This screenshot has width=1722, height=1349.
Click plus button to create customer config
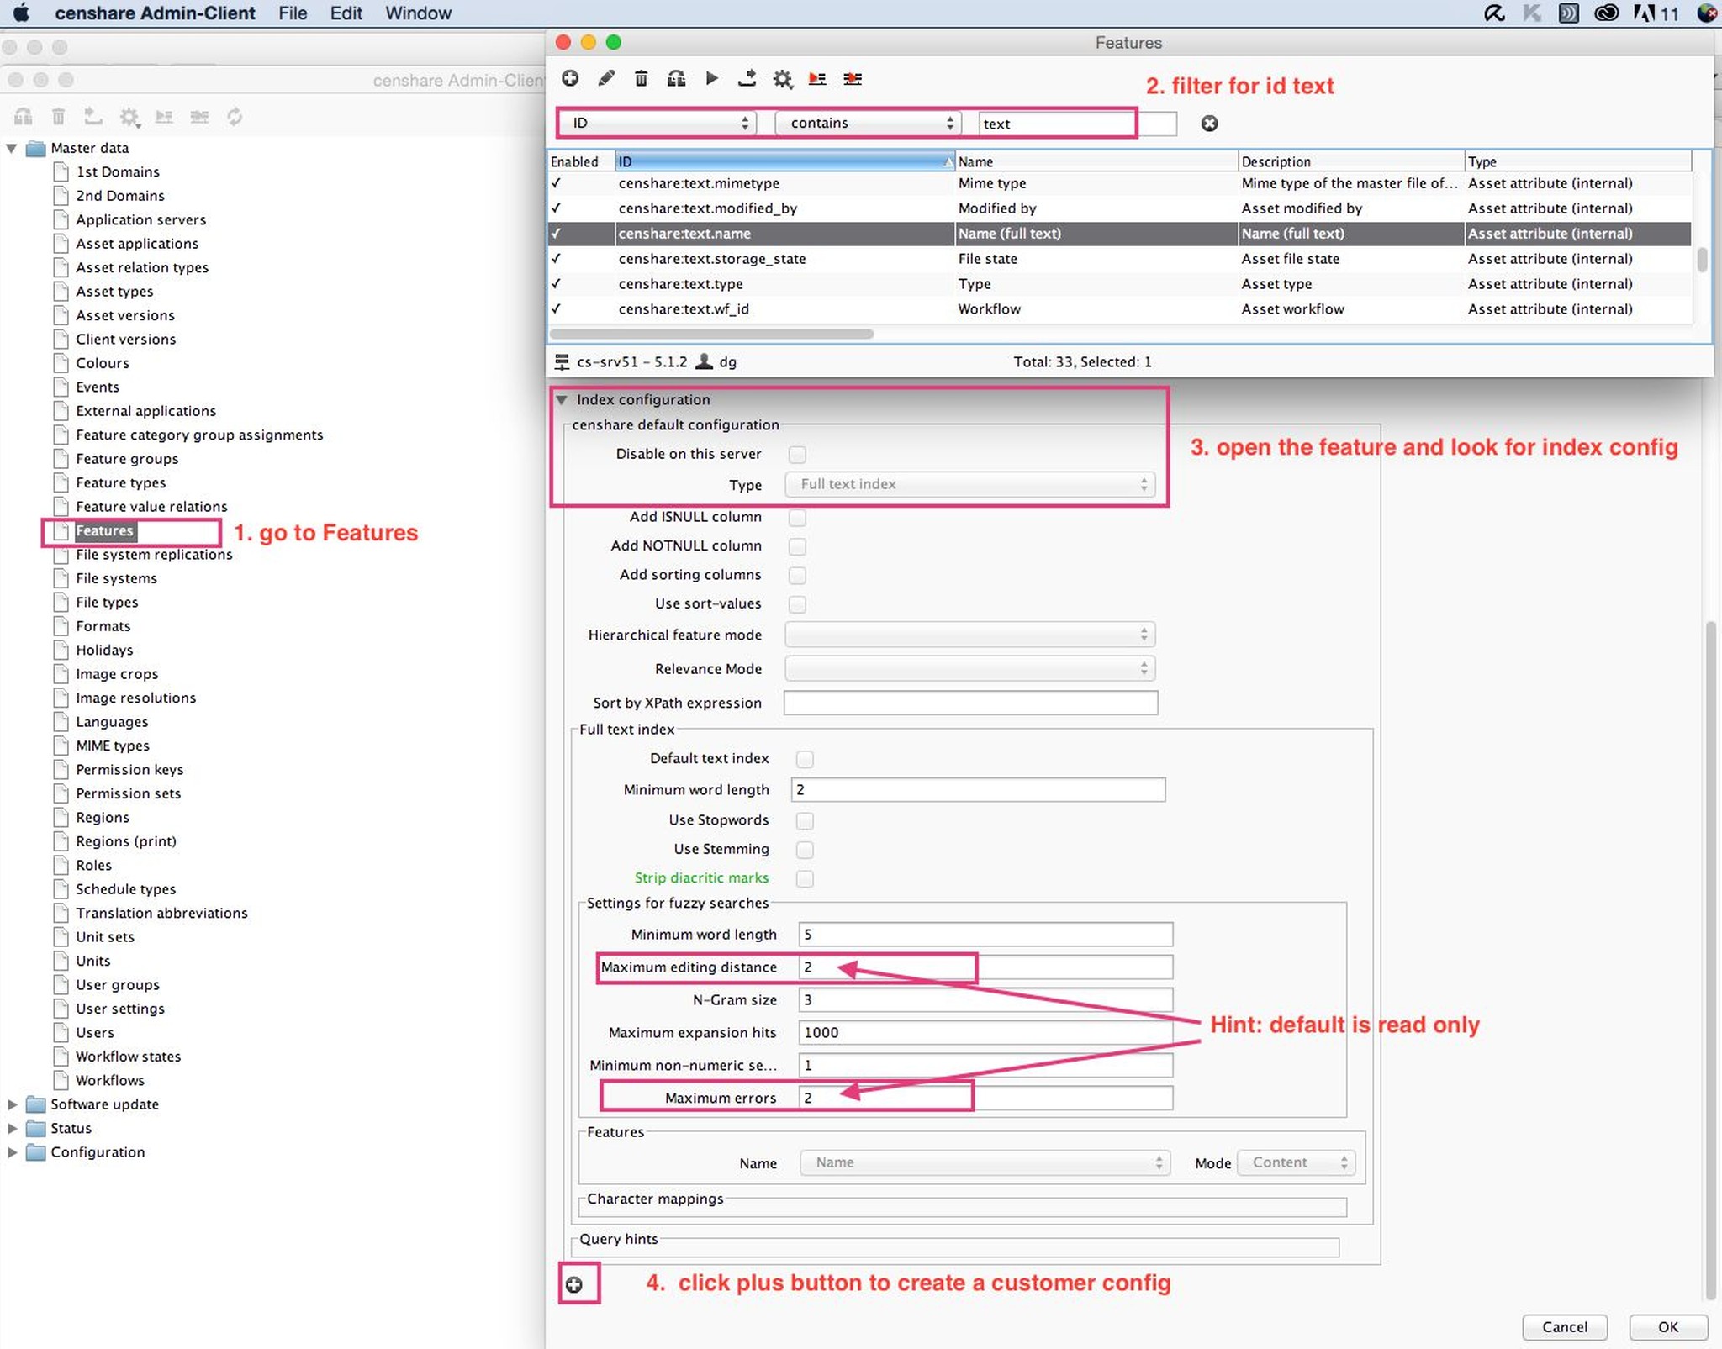pos(574,1284)
